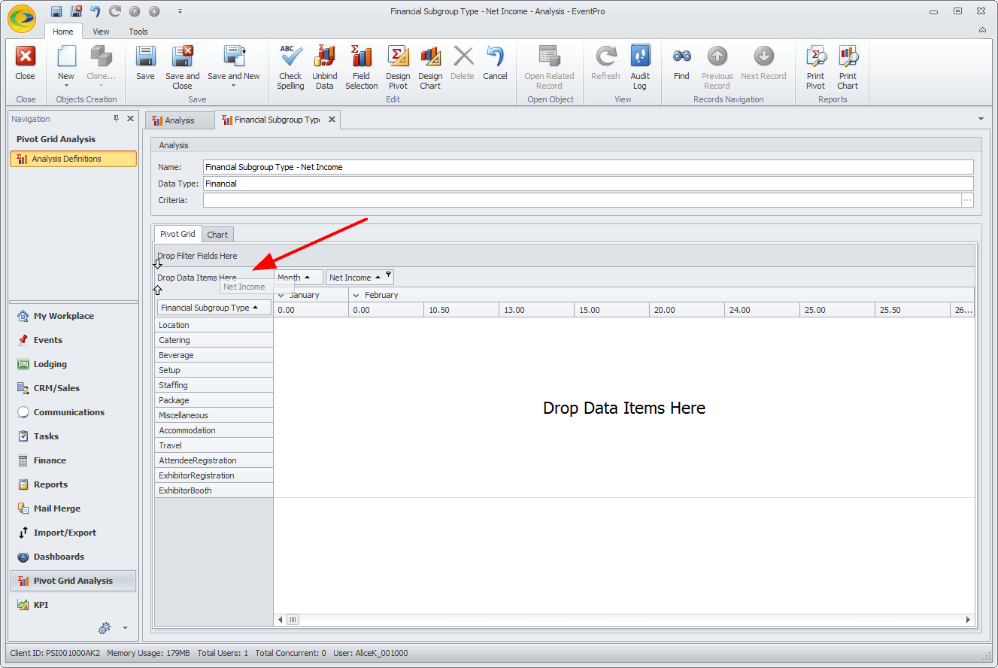998x668 pixels.
Task: Switch to the Tools ribbon tab
Action: (138, 32)
